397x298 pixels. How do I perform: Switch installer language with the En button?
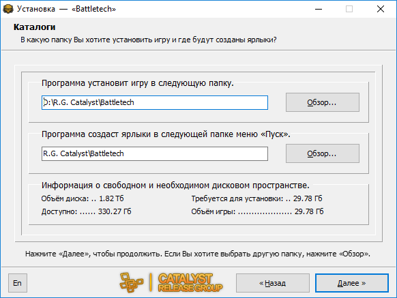[x=18, y=283]
